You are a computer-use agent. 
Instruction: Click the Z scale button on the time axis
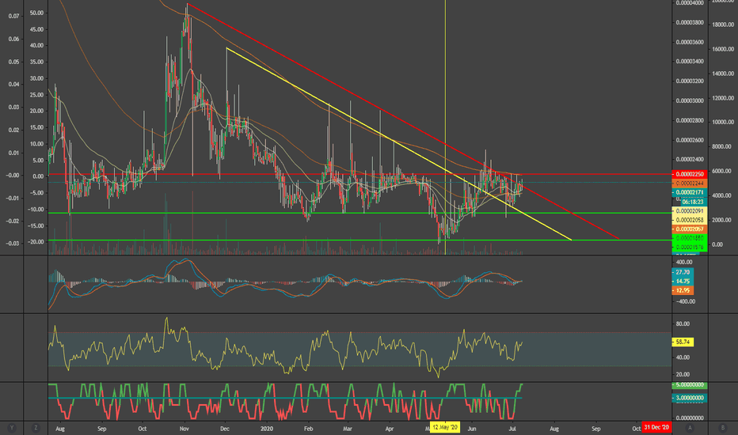[36, 428]
